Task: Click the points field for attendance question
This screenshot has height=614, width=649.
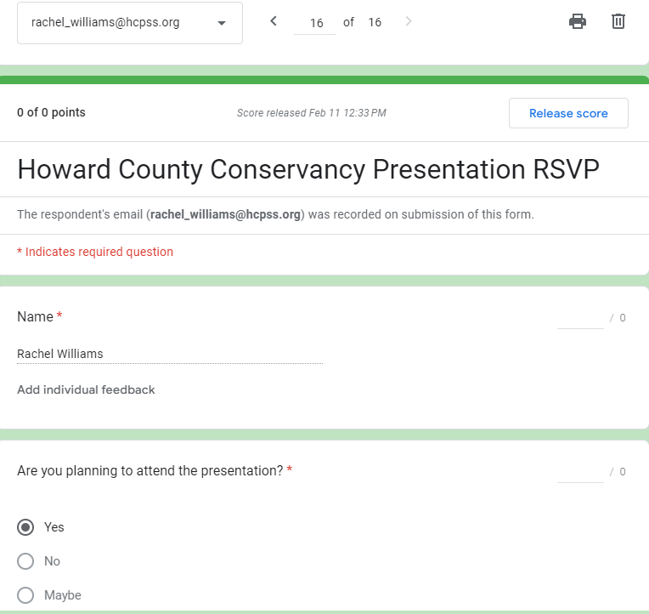Action: click(x=580, y=472)
